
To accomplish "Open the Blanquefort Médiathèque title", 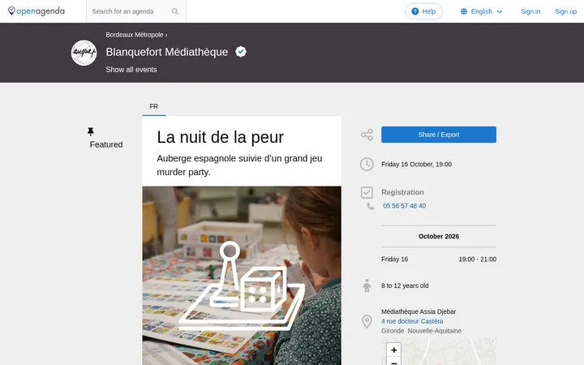I will click(167, 52).
